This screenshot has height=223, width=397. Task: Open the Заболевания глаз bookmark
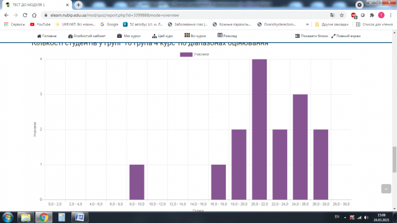coord(187,24)
